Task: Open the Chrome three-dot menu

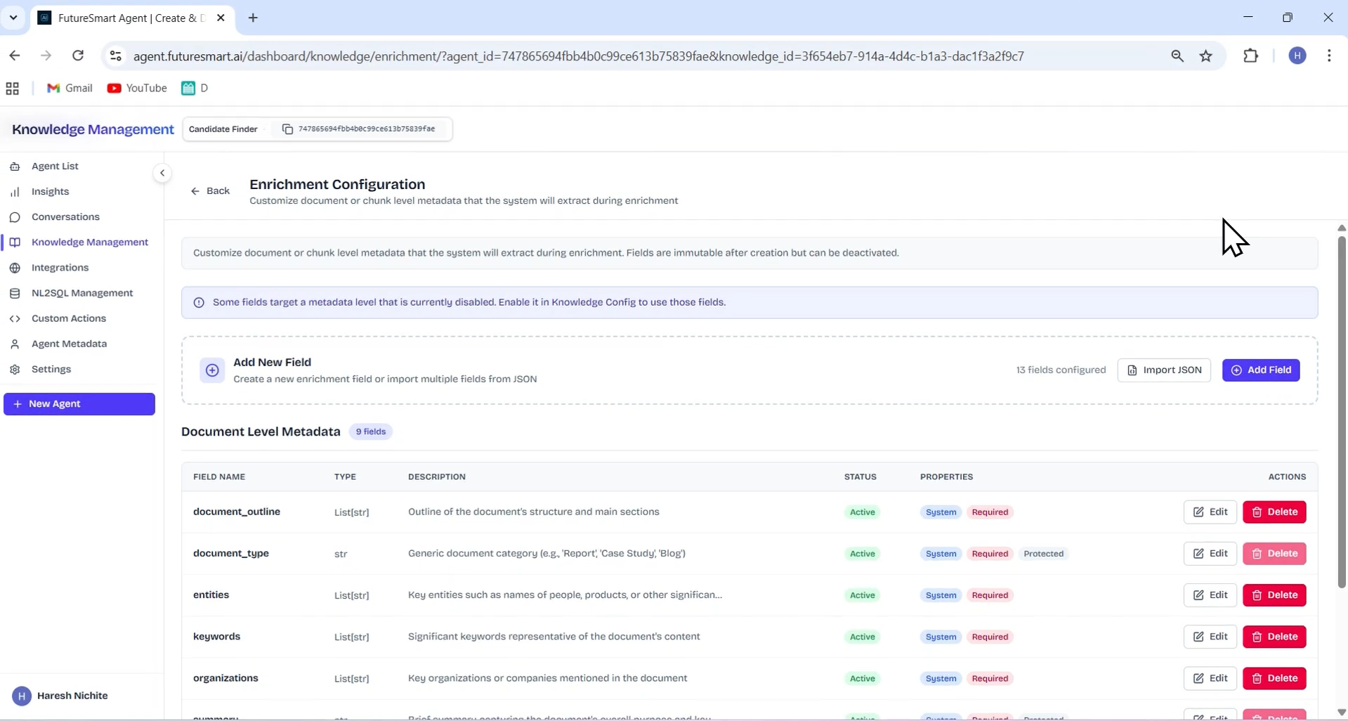Action: click(x=1329, y=56)
